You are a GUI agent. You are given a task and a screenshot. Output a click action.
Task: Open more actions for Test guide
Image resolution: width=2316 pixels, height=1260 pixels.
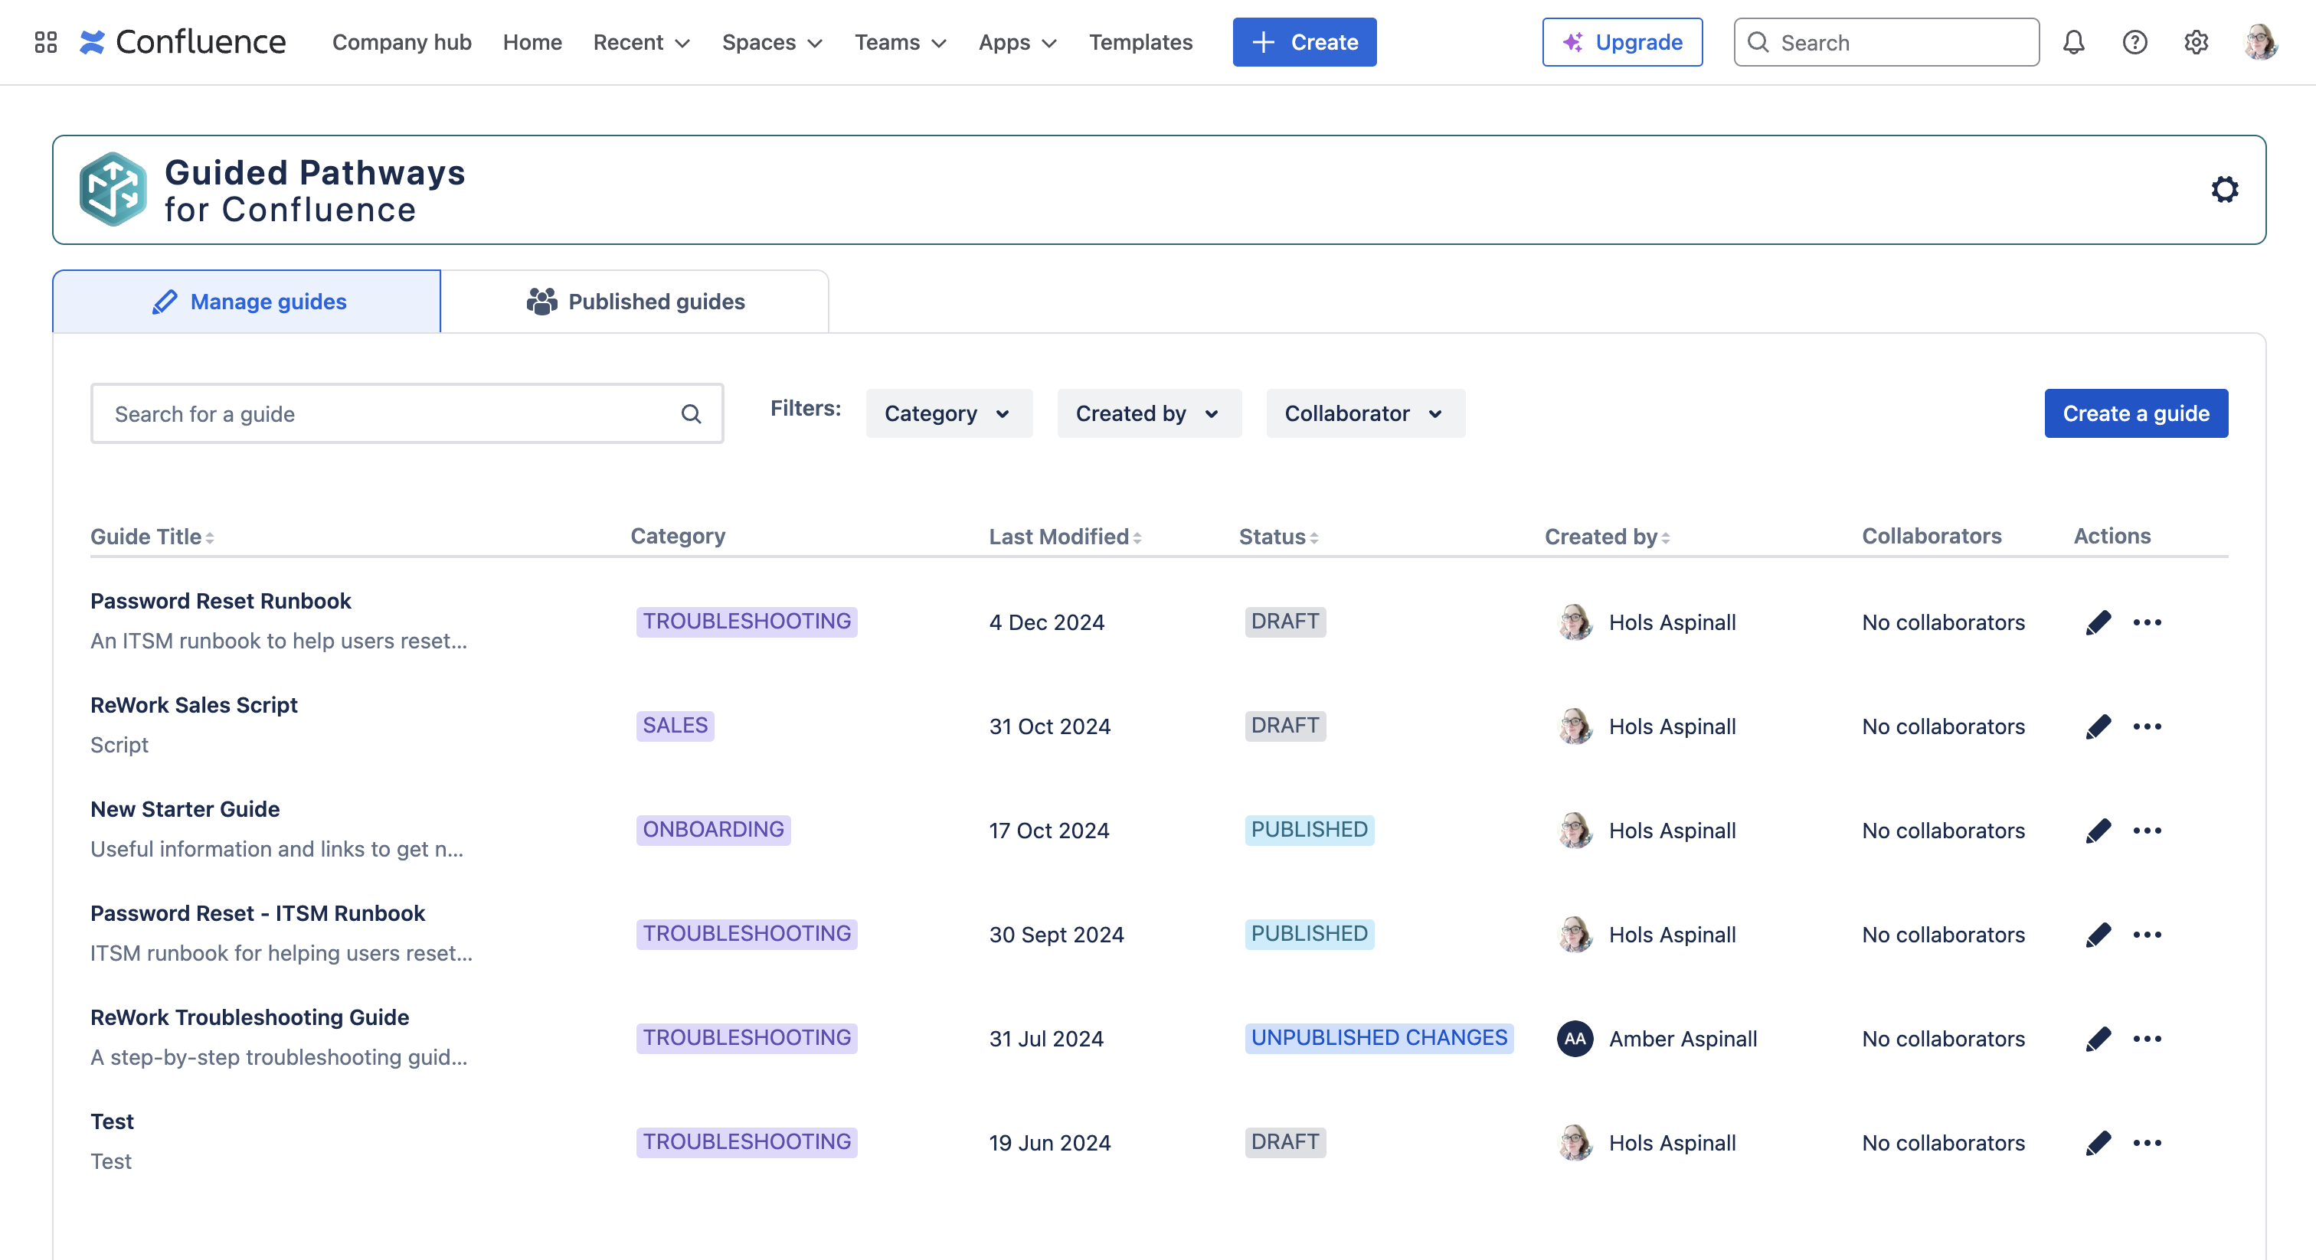coord(2147,1143)
